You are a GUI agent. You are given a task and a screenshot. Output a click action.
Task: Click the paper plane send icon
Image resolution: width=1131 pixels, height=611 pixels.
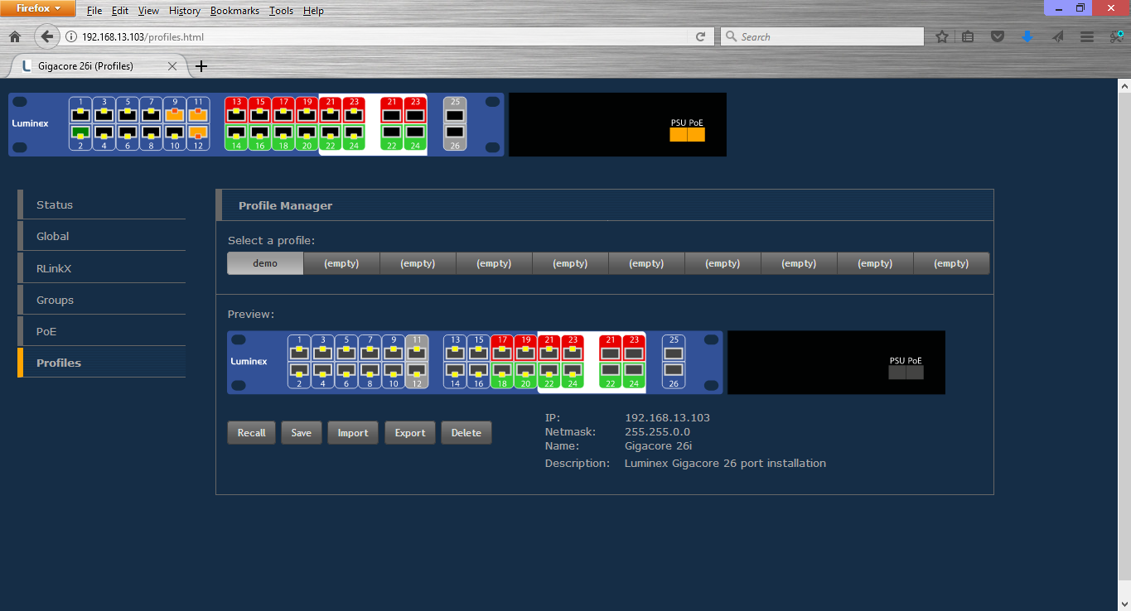1057,36
